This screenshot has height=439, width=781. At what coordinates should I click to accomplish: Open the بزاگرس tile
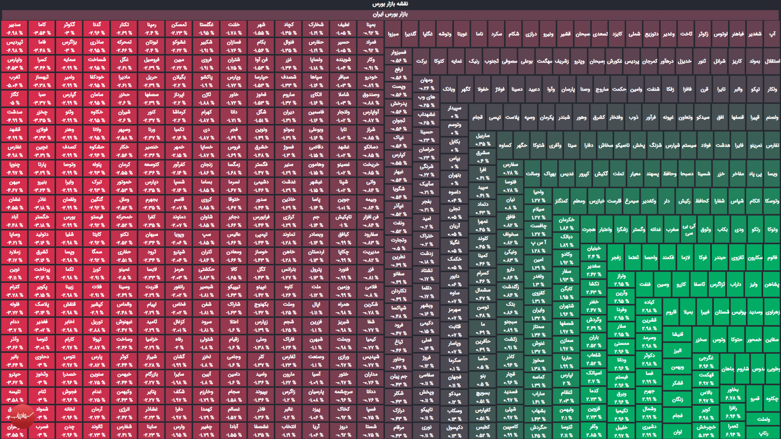tap(69, 46)
